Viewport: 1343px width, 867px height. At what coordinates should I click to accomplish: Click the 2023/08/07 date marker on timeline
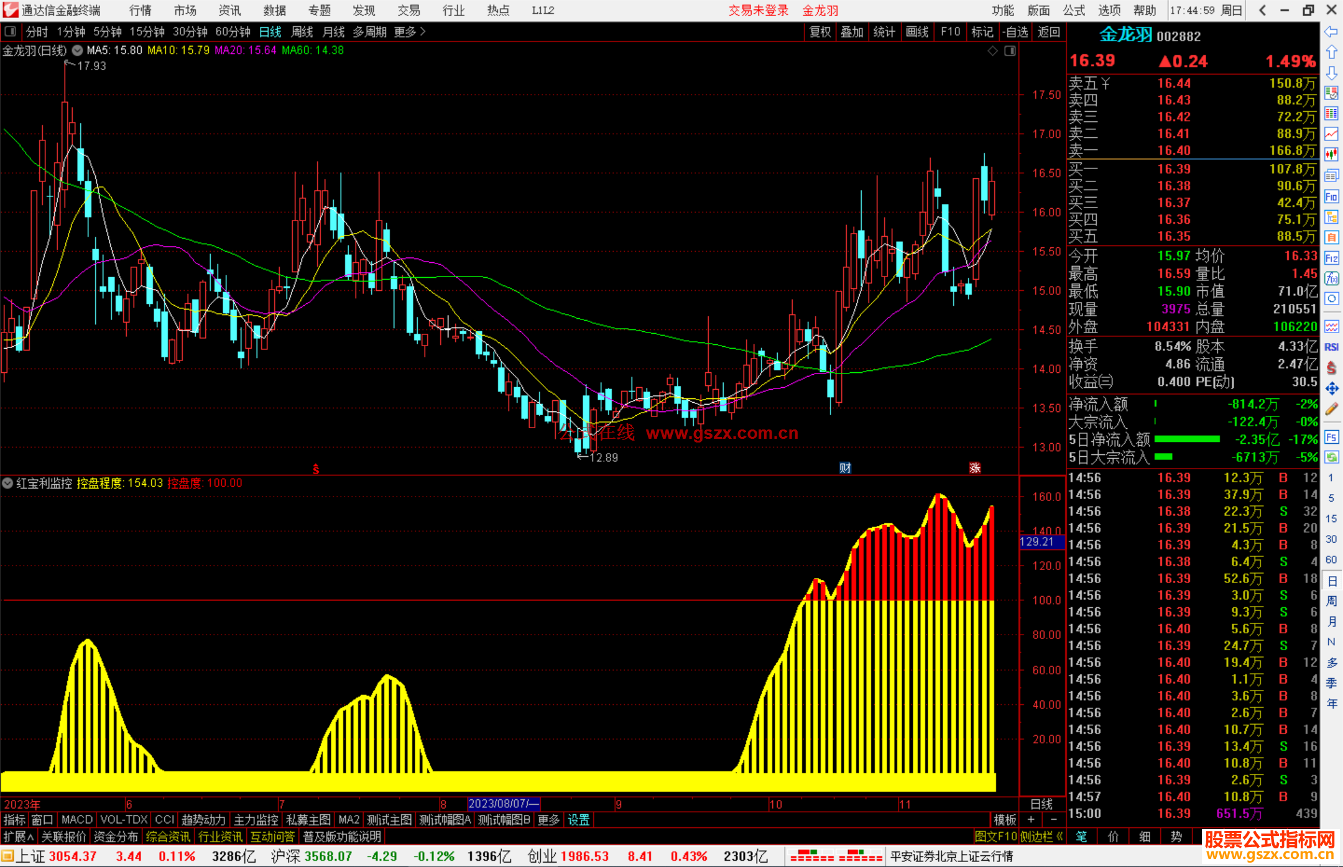point(503,804)
